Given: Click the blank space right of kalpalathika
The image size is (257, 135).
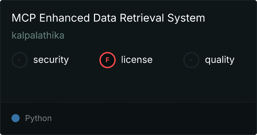Looking at the screenshot, I should (152, 35).
